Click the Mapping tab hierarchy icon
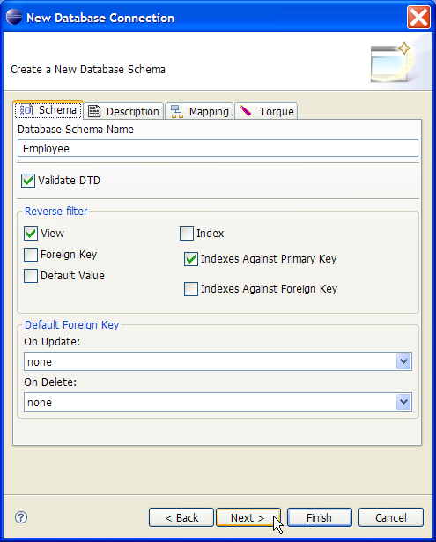This screenshot has width=436, height=542. pos(177,111)
